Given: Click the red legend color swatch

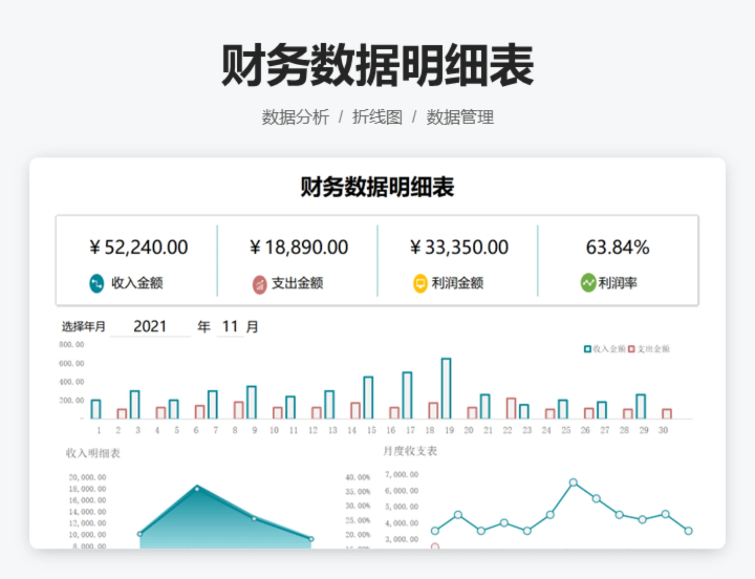Looking at the screenshot, I should coord(630,349).
